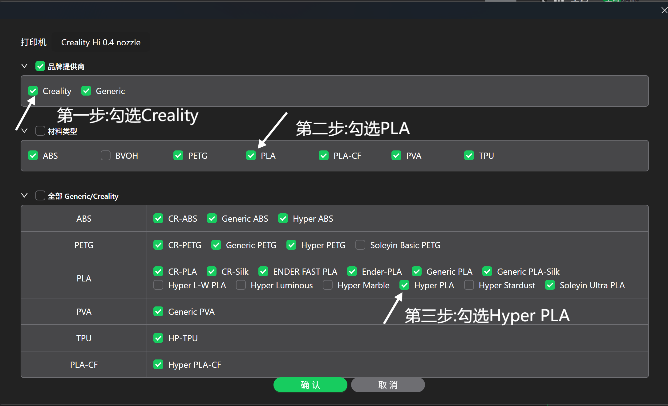
Task: Enable the Hyper Marble filament
Action: click(x=328, y=285)
